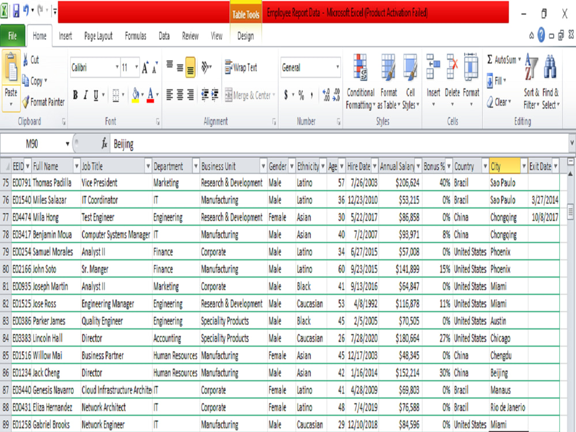576x432 pixels.
Task: Click the Copy icon
Action: coord(26,80)
